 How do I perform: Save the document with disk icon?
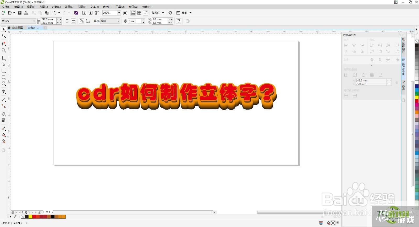pyautogui.click(x=20, y=13)
